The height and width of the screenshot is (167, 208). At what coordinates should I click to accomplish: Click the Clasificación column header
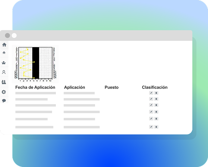155,87
